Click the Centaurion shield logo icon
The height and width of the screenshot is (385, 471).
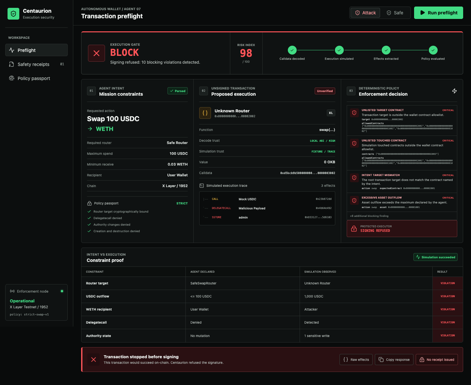13,14
